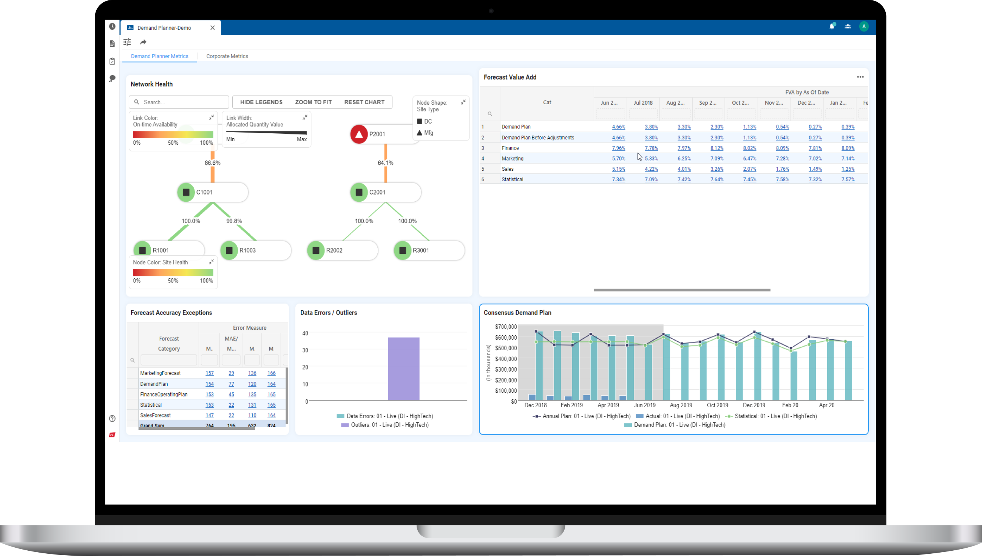The image size is (982, 556).
Task: Toggle Outliers series in chart legend
Action: (385, 425)
